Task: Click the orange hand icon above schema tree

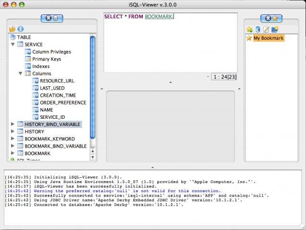Action: (x=12, y=29)
